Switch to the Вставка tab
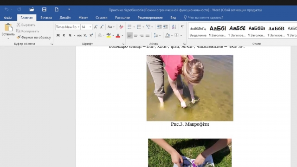The width and height of the screenshot is (297, 167). (x=46, y=18)
